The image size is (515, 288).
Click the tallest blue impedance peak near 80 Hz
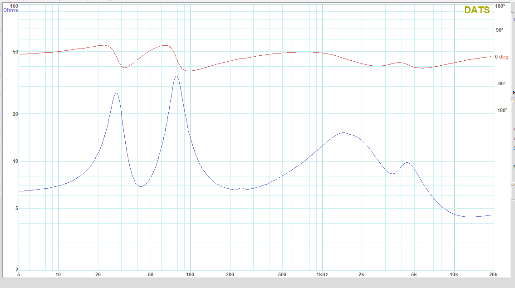coord(176,76)
